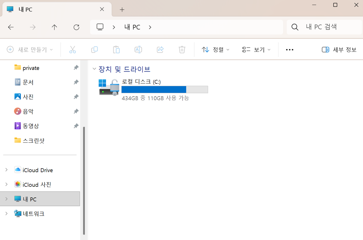Close the 내 PC tab

tap(102, 9)
